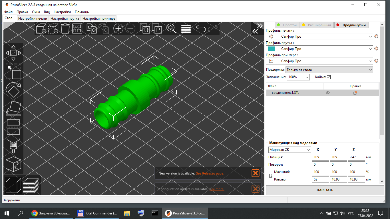The image size is (390, 219).
Task: Open the Заполнение 100% combo box
Action: tap(298, 77)
